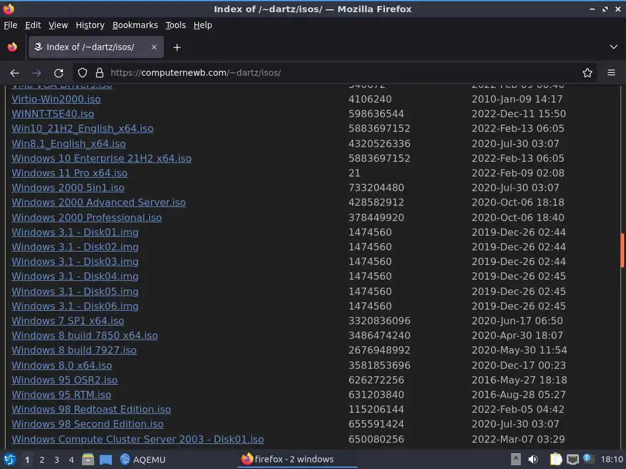Select the 'Index of /~dartz/isos/' tab
Screen dimensions: 626x469
(96, 47)
